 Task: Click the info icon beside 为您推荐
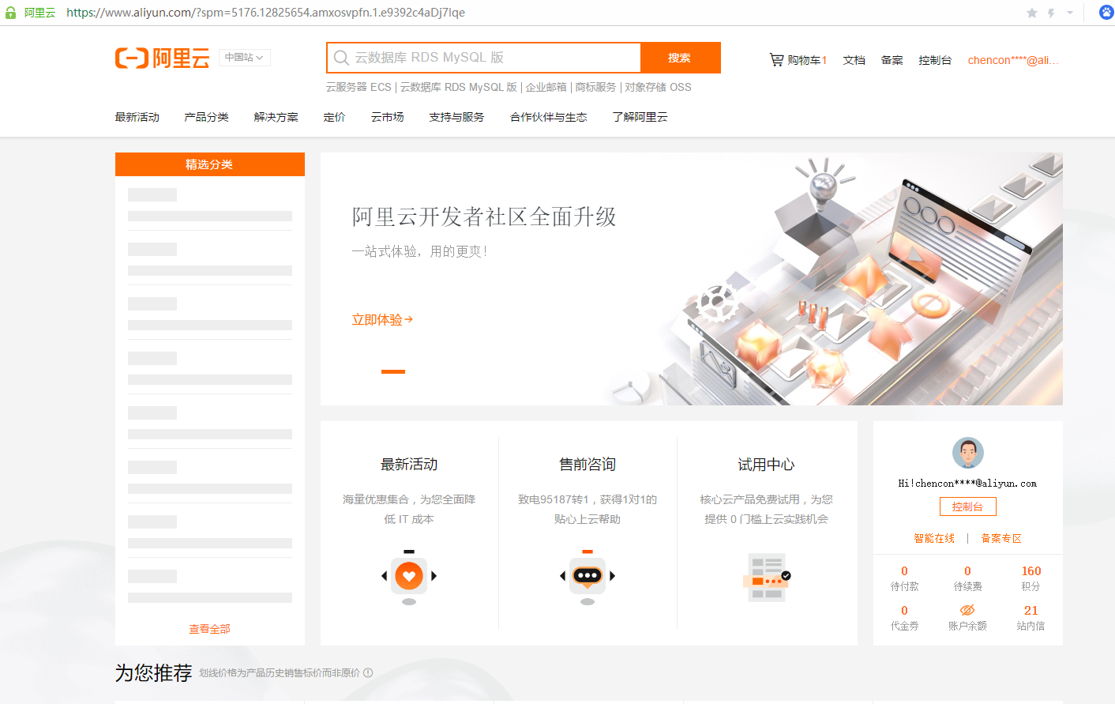coord(368,673)
